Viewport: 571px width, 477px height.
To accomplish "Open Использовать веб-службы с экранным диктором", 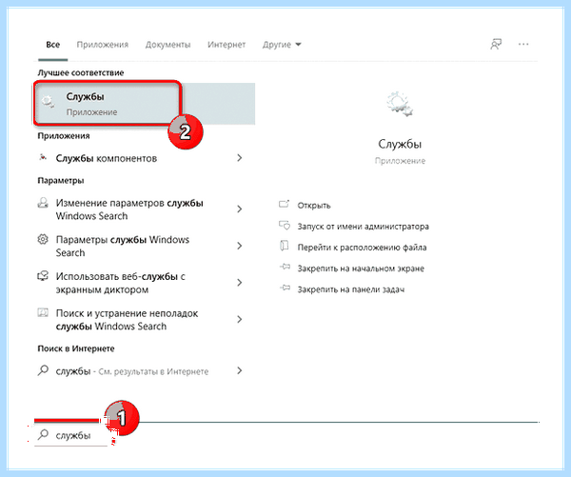I will [x=120, y=283].
